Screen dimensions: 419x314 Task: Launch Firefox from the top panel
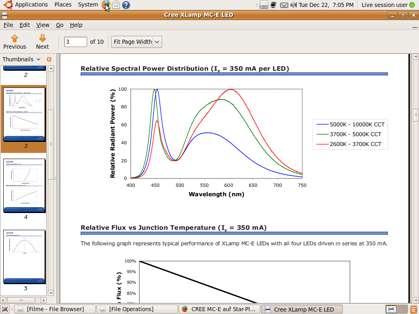(x=106, y=5)
